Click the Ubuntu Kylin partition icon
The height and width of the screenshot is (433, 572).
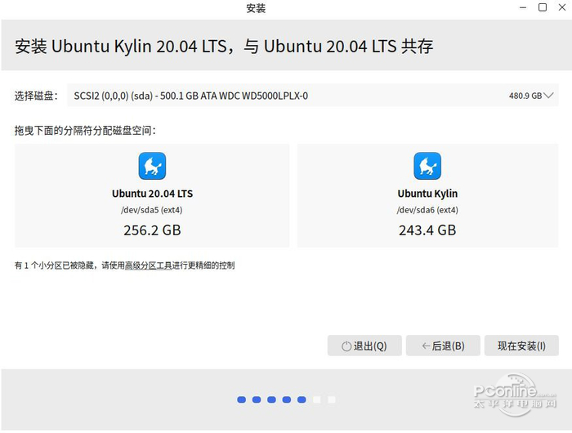click(427, 167)
